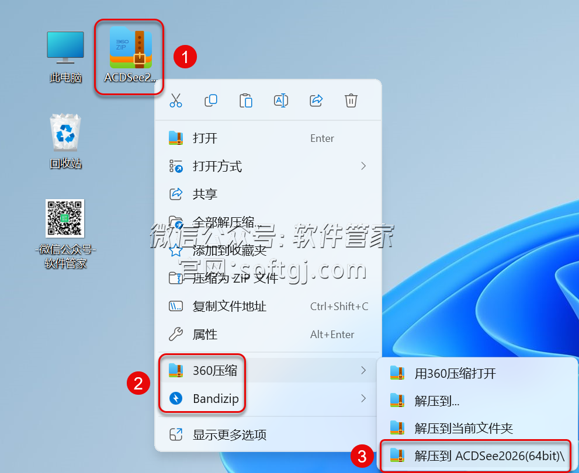The height and width of the screenshot is (473, 579).
Task: Choose 解压到... in the submenu
Action: [478, 401]
